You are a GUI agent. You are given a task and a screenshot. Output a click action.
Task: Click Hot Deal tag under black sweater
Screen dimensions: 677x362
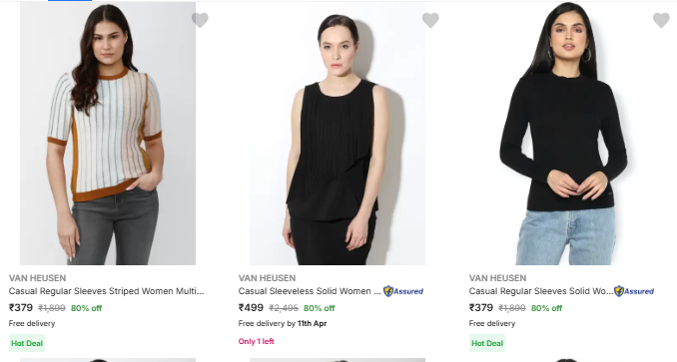(487, 343)
